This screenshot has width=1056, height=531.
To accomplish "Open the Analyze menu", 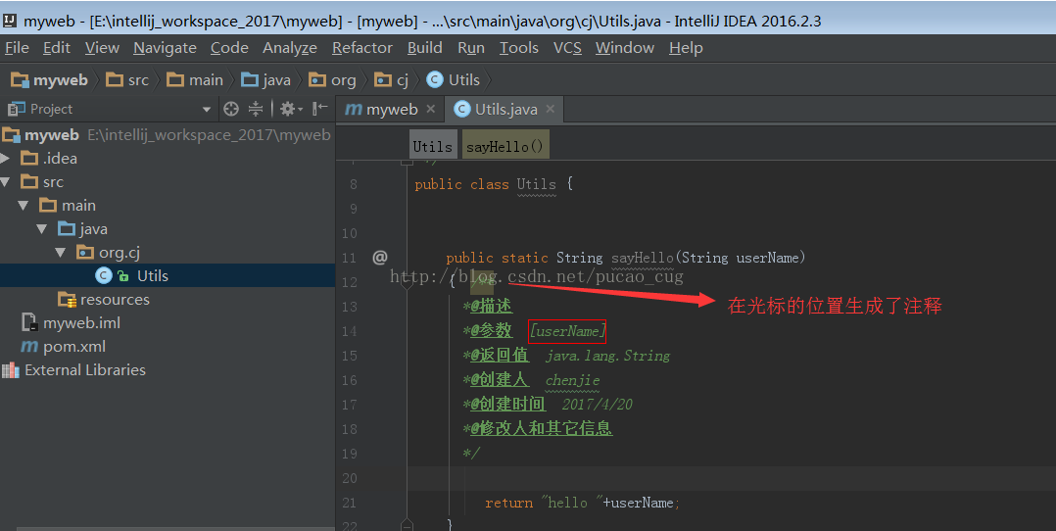I will click(290, 48).
